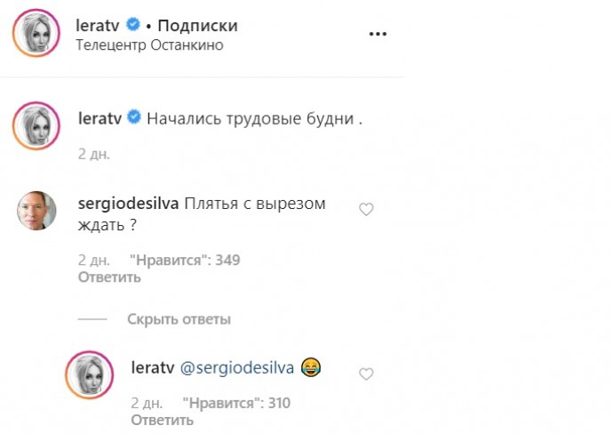Collapse replies with "Скрыть ответы"
The image size is (613, 434).
(x=179, y=318)
